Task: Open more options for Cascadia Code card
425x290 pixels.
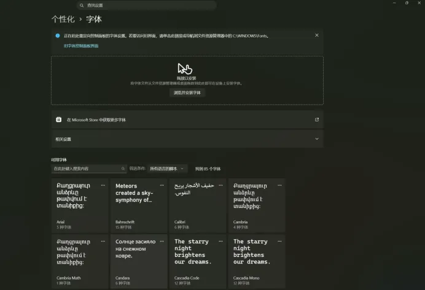Action: tap(220, 242)
